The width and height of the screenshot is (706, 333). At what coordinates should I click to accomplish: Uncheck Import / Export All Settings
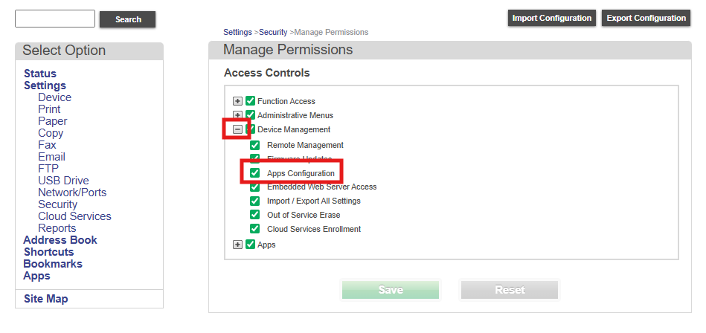coord(255,201)
